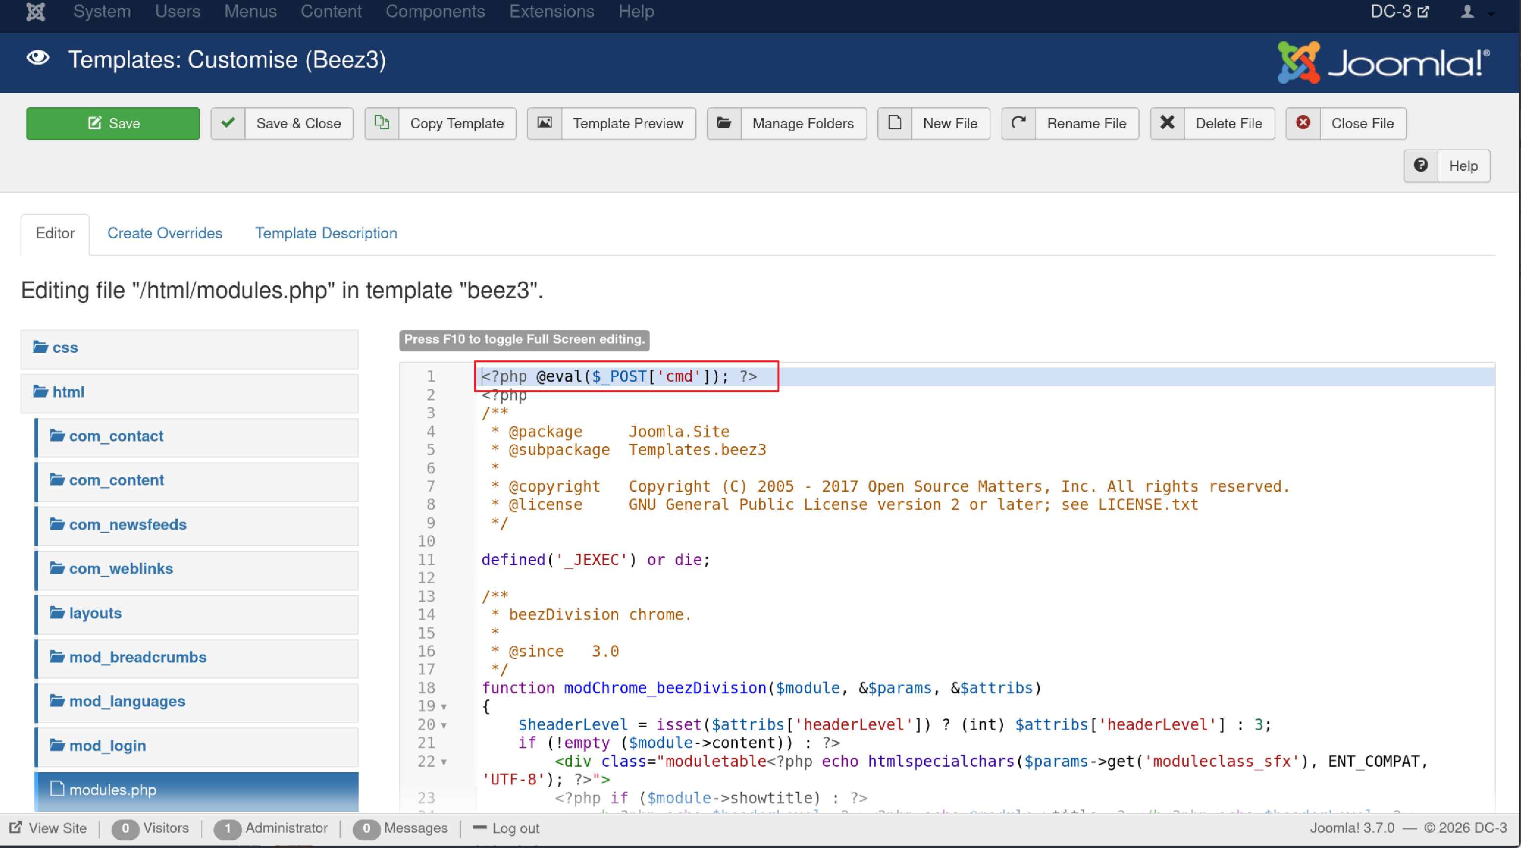The height and width of the screenshot is (848, 1521).
Task: Click the Delete File button label
Action: coord(1229,123)
